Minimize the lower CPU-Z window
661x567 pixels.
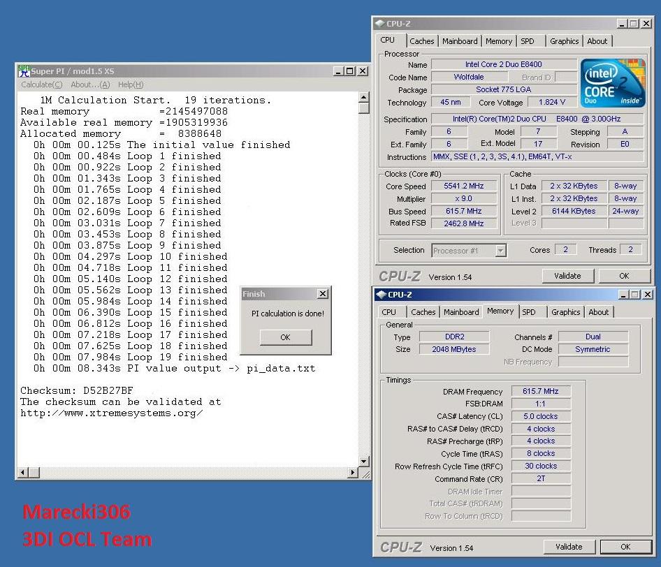point(623,295)
